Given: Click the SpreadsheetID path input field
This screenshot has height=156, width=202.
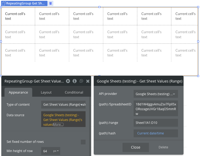Looking at the screenshot, I should 156,108.
